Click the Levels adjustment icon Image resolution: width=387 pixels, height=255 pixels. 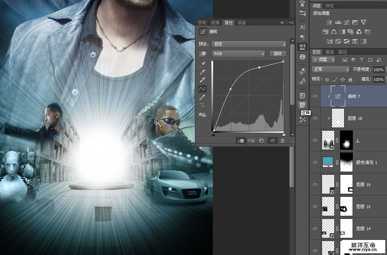(x=338, y=22)
